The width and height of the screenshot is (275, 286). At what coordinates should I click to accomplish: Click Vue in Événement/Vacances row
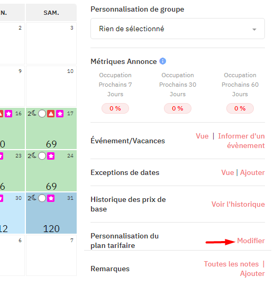pyautogui.click(x=202, y=136)
